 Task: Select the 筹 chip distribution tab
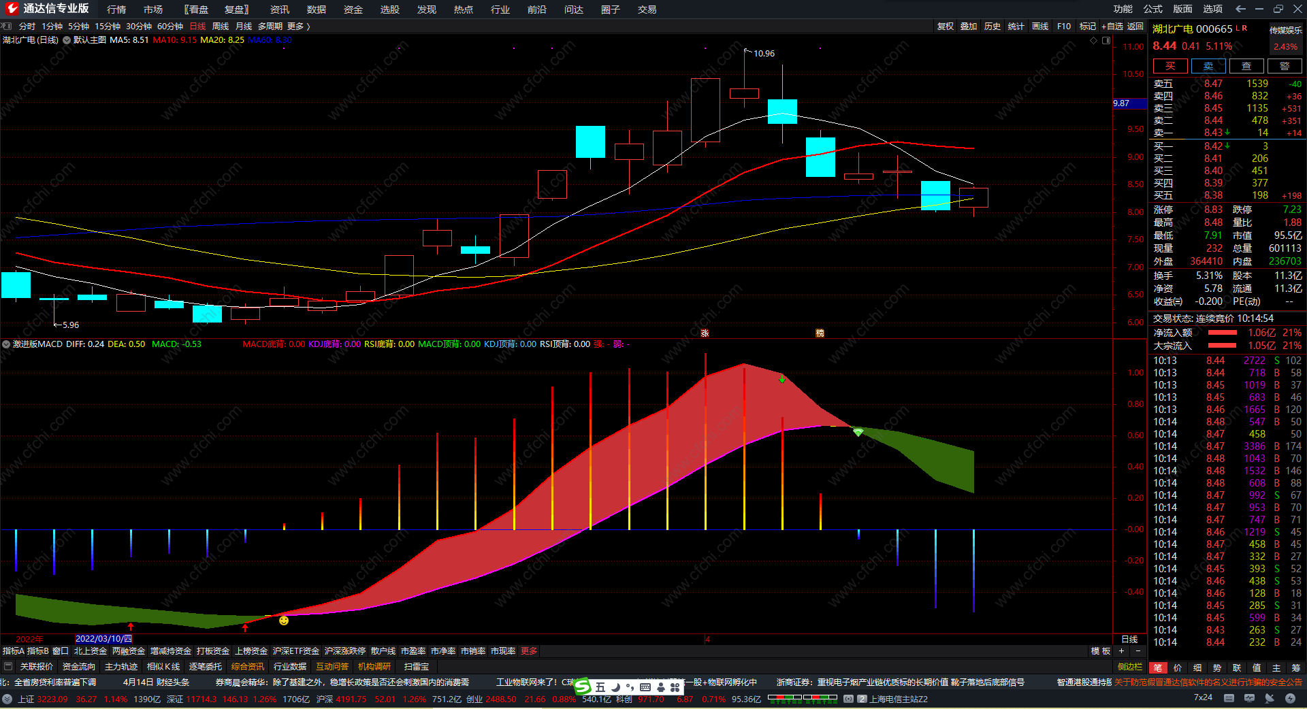point(1296,668)
